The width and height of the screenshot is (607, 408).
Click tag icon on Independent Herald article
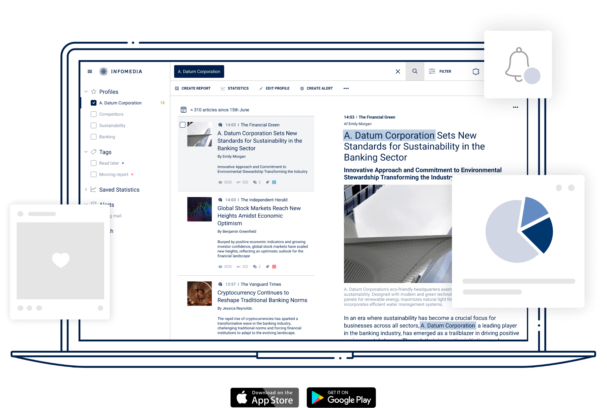[267, 267]
